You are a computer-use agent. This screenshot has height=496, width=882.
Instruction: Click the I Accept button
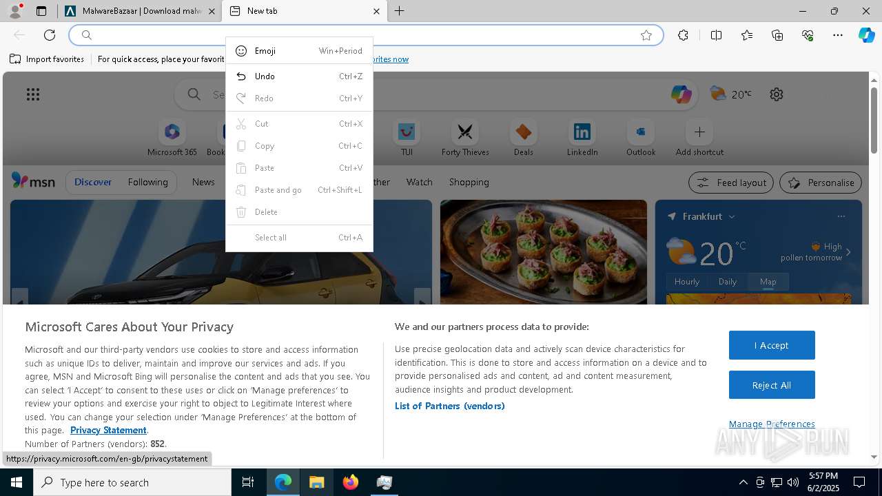[772, 345]
